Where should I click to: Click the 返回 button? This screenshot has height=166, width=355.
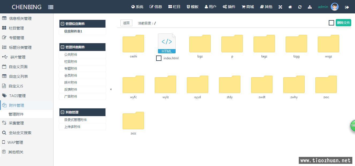[126, 23]
